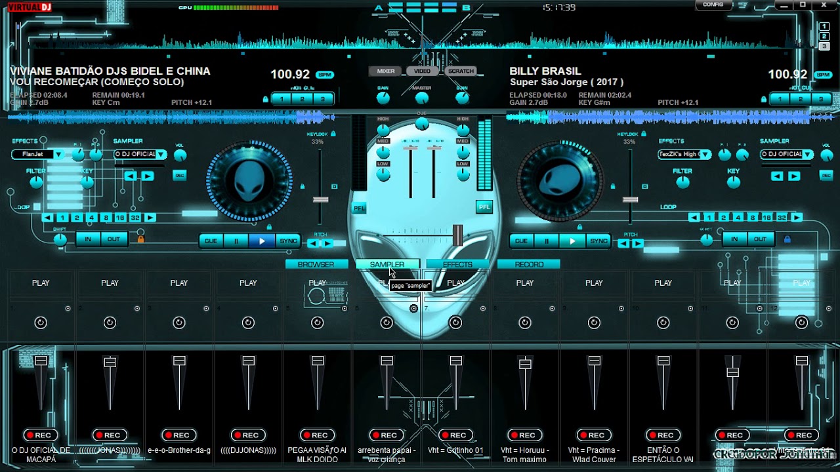Image resolution: width=840 pixels, height=472 pixels.
Task: Double left deck loop using arrow after 32
Action: [x=150, y=218]
